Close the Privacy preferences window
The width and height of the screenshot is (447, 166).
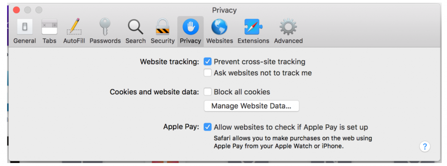[17, 10]
